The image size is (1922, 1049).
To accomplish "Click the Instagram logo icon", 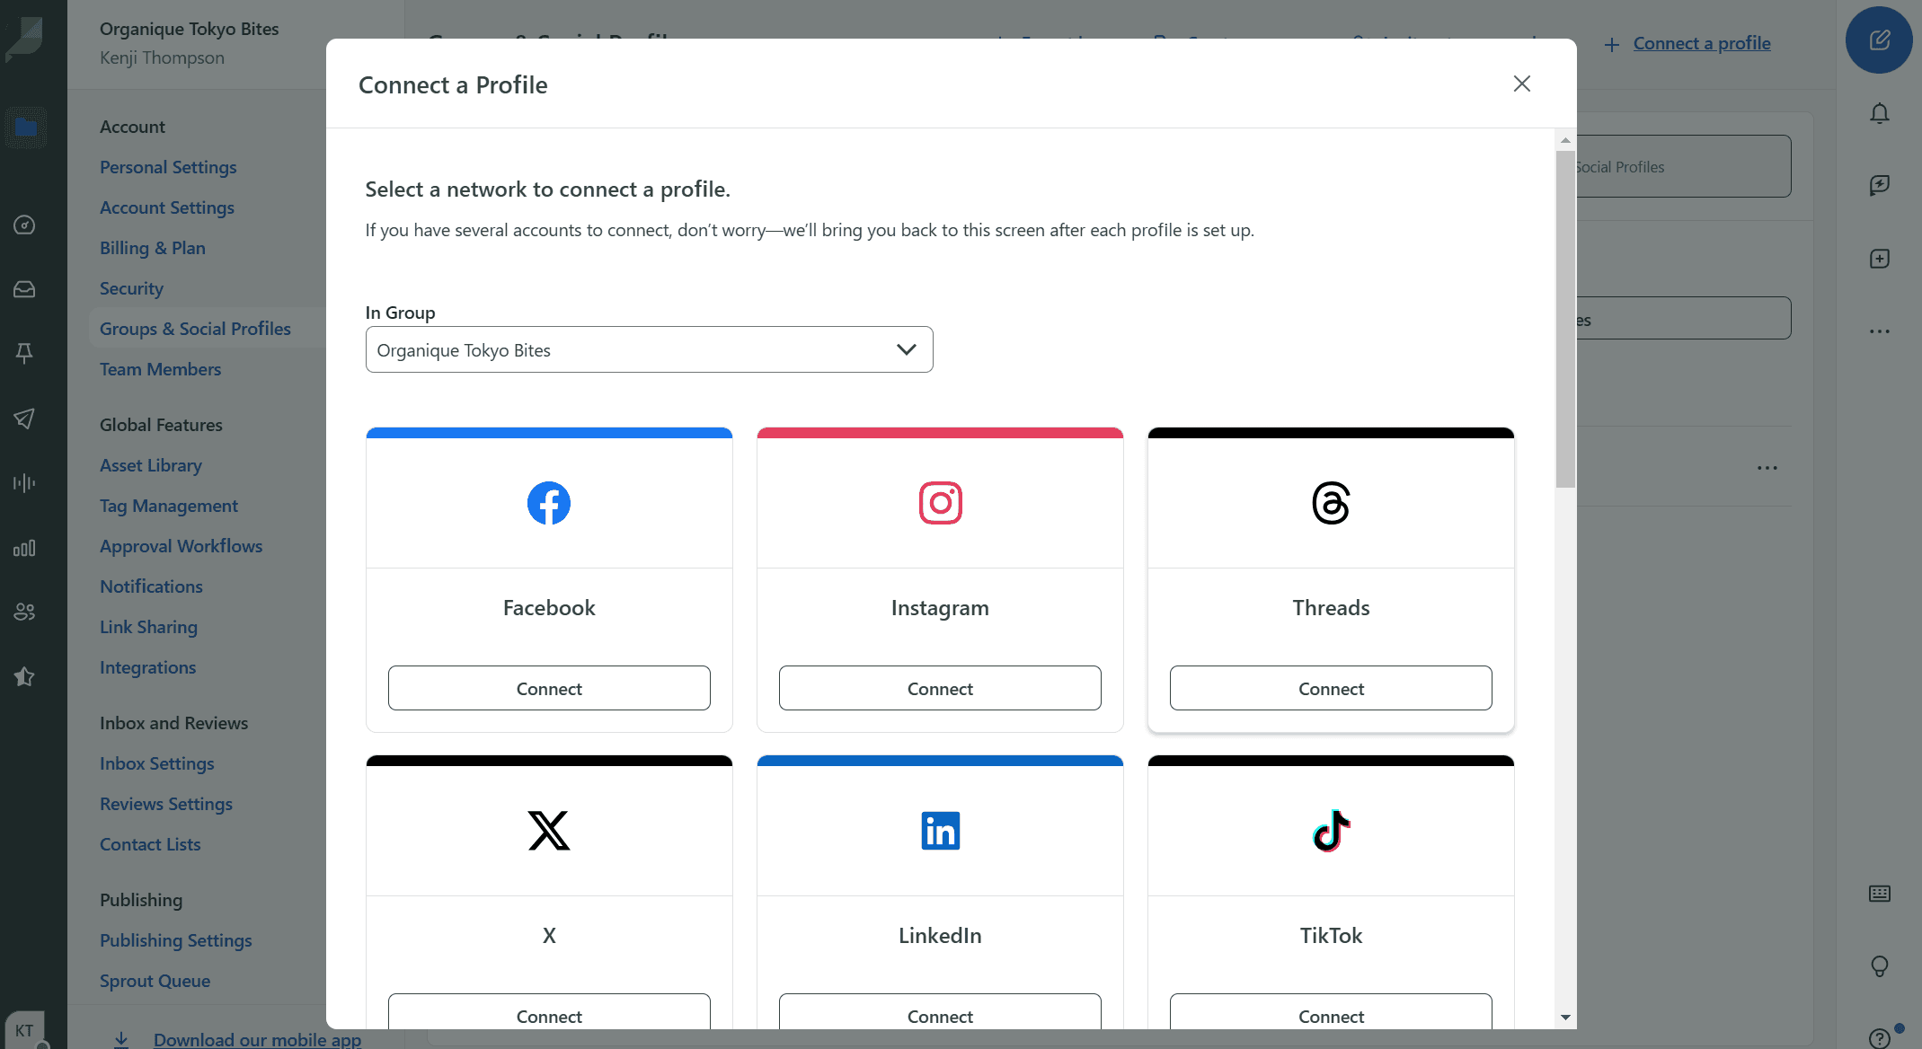I will coord(940,503).
